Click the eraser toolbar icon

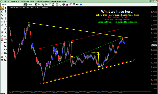(60, 5)
